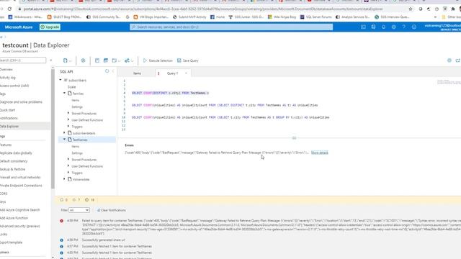Click Execute Selection button
Viewport: 461px width, 259px height.
coord(158,60)
